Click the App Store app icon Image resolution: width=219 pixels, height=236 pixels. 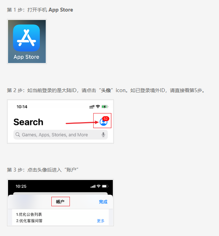click(27, 38)
